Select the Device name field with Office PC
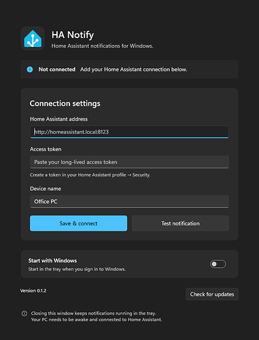This screenshot has height=340, width=259. 129,202
